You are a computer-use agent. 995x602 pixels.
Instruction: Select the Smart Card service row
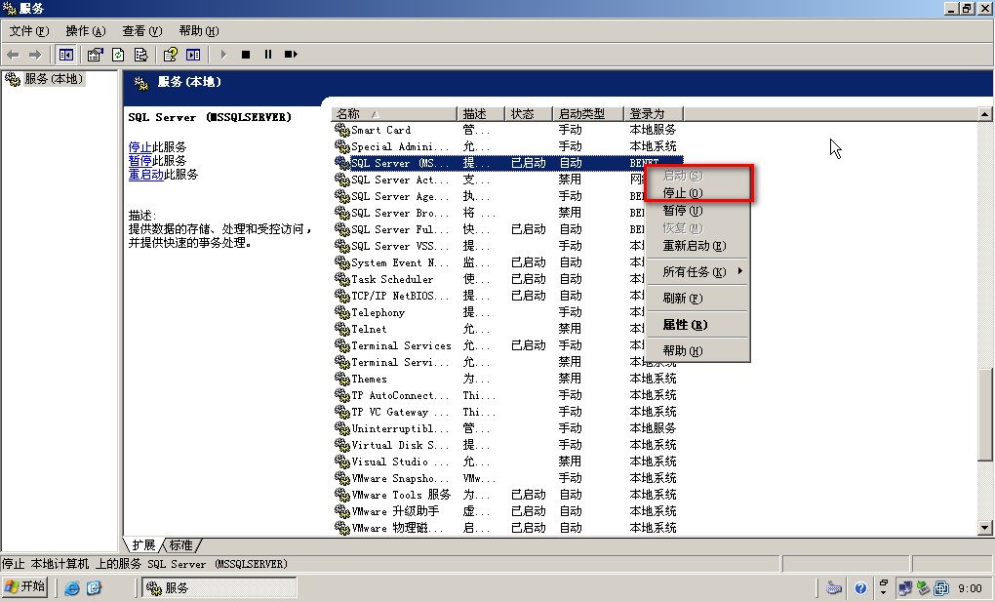pos(507,130)
